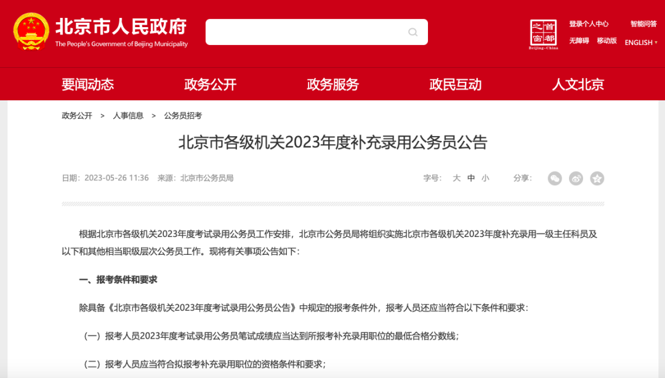
Task: Open the 政民互动 menu
Action: click(456, 84)
